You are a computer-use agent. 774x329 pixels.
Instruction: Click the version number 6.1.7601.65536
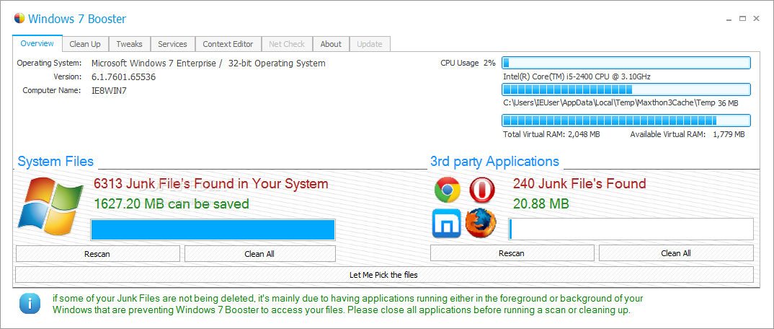124,77
